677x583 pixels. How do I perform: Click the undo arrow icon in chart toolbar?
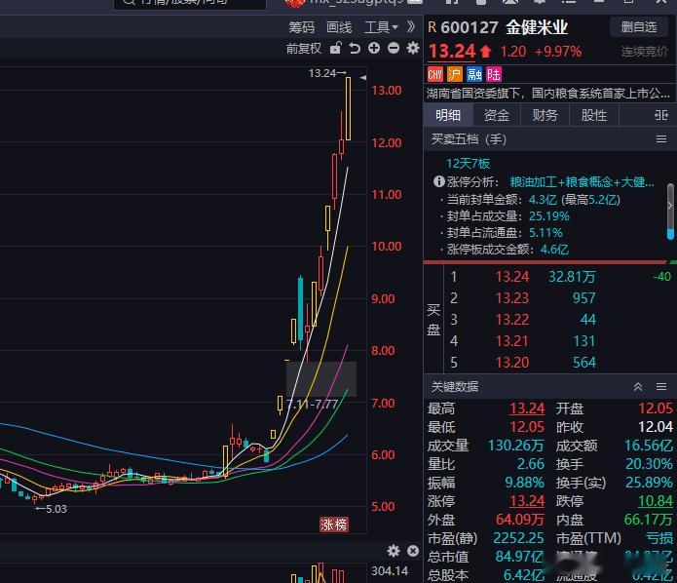click(x=355, y=48)
